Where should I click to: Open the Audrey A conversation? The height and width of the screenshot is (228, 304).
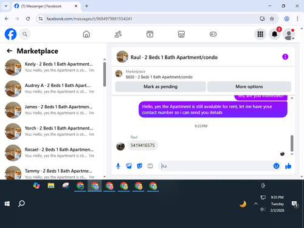click(x=53, y=89)
